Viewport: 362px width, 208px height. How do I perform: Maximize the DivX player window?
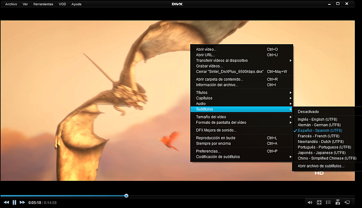coord(338,4)
